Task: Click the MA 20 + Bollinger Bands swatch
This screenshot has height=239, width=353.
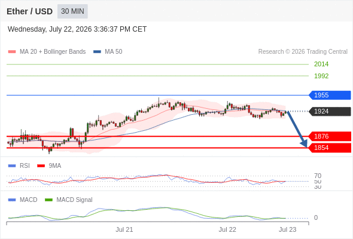Action: coord(12,52)
